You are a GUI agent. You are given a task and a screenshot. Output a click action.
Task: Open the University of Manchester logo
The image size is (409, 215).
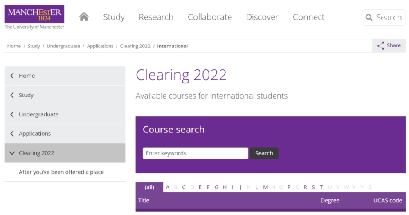pyautogui.click(x=34, y=17)
